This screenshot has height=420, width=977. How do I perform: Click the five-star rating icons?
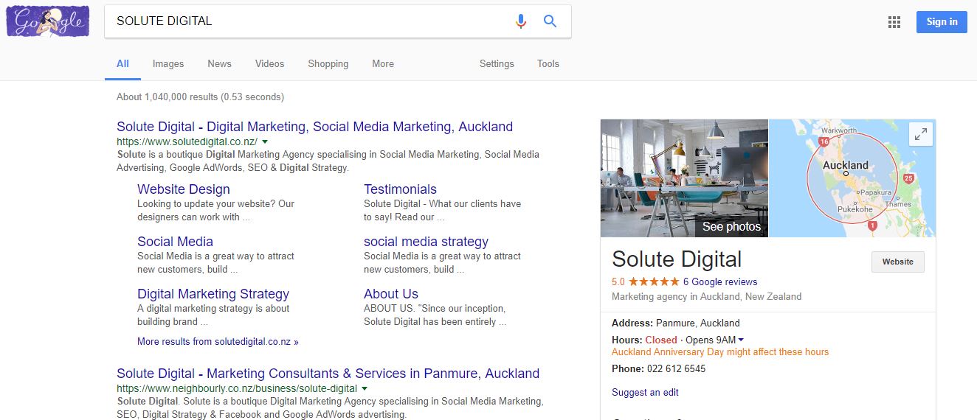point(654,282)
